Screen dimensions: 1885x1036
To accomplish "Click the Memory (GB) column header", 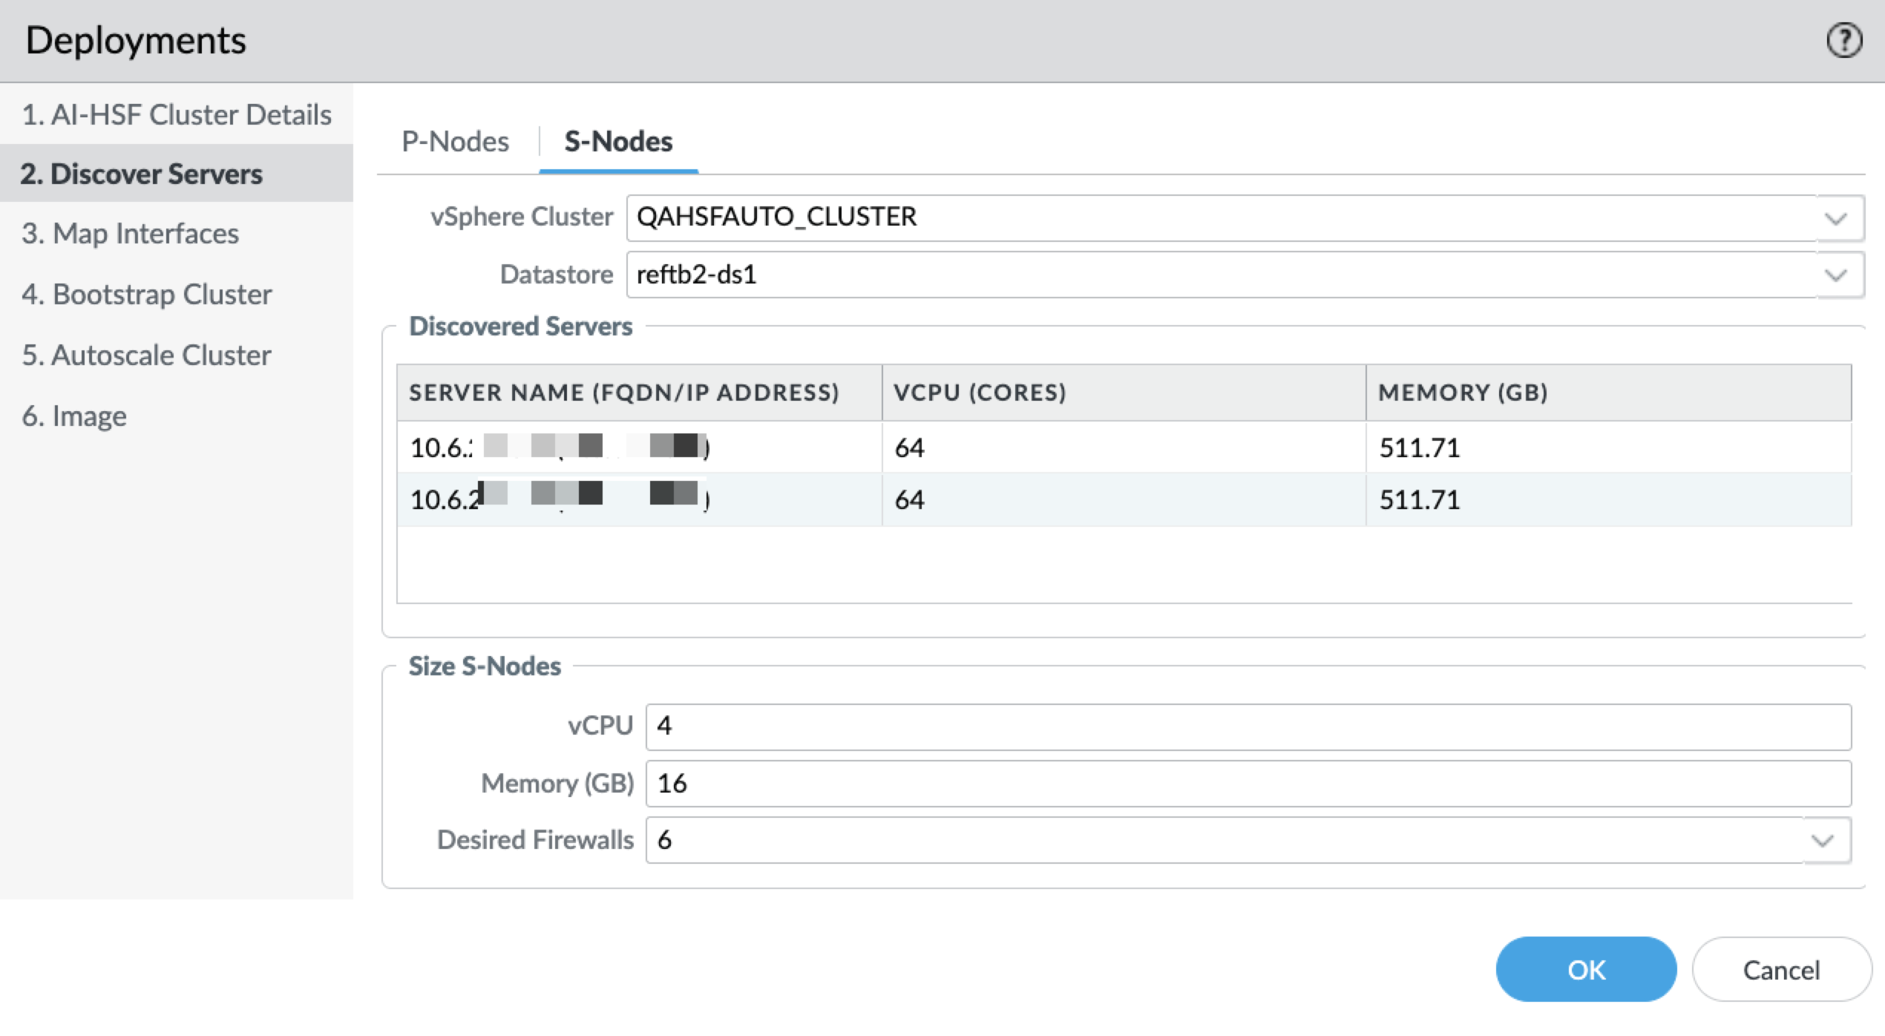I will pos(1462,393).
